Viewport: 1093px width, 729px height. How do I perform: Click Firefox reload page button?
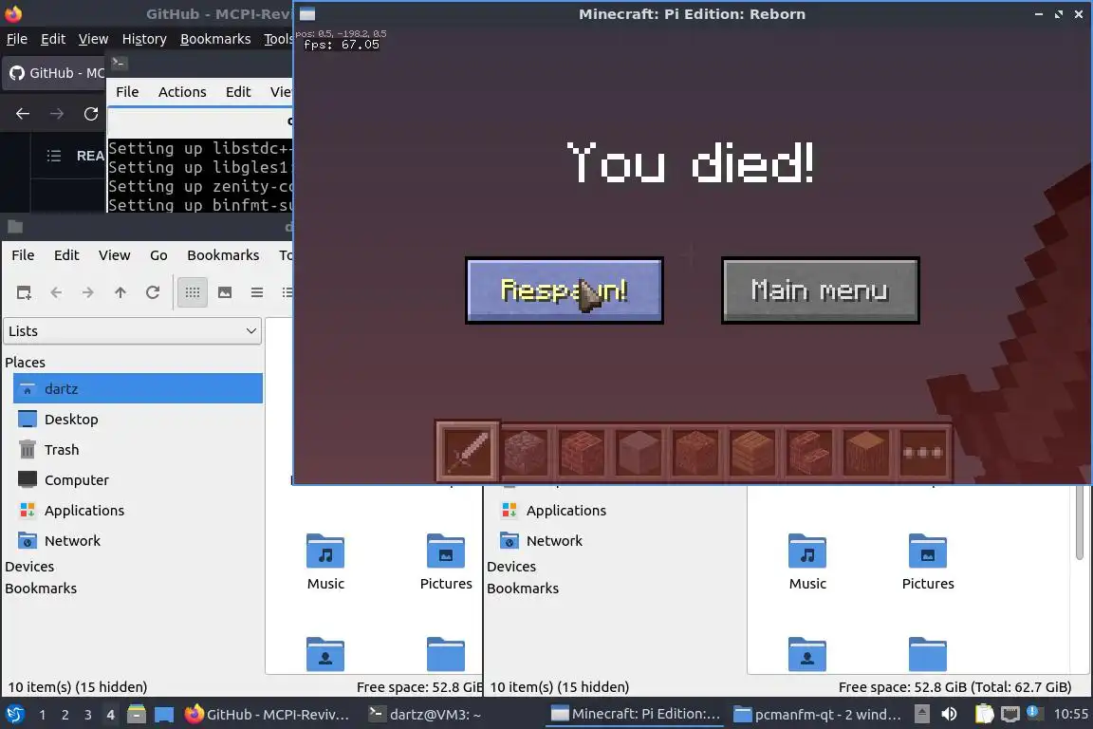(91, 114)
